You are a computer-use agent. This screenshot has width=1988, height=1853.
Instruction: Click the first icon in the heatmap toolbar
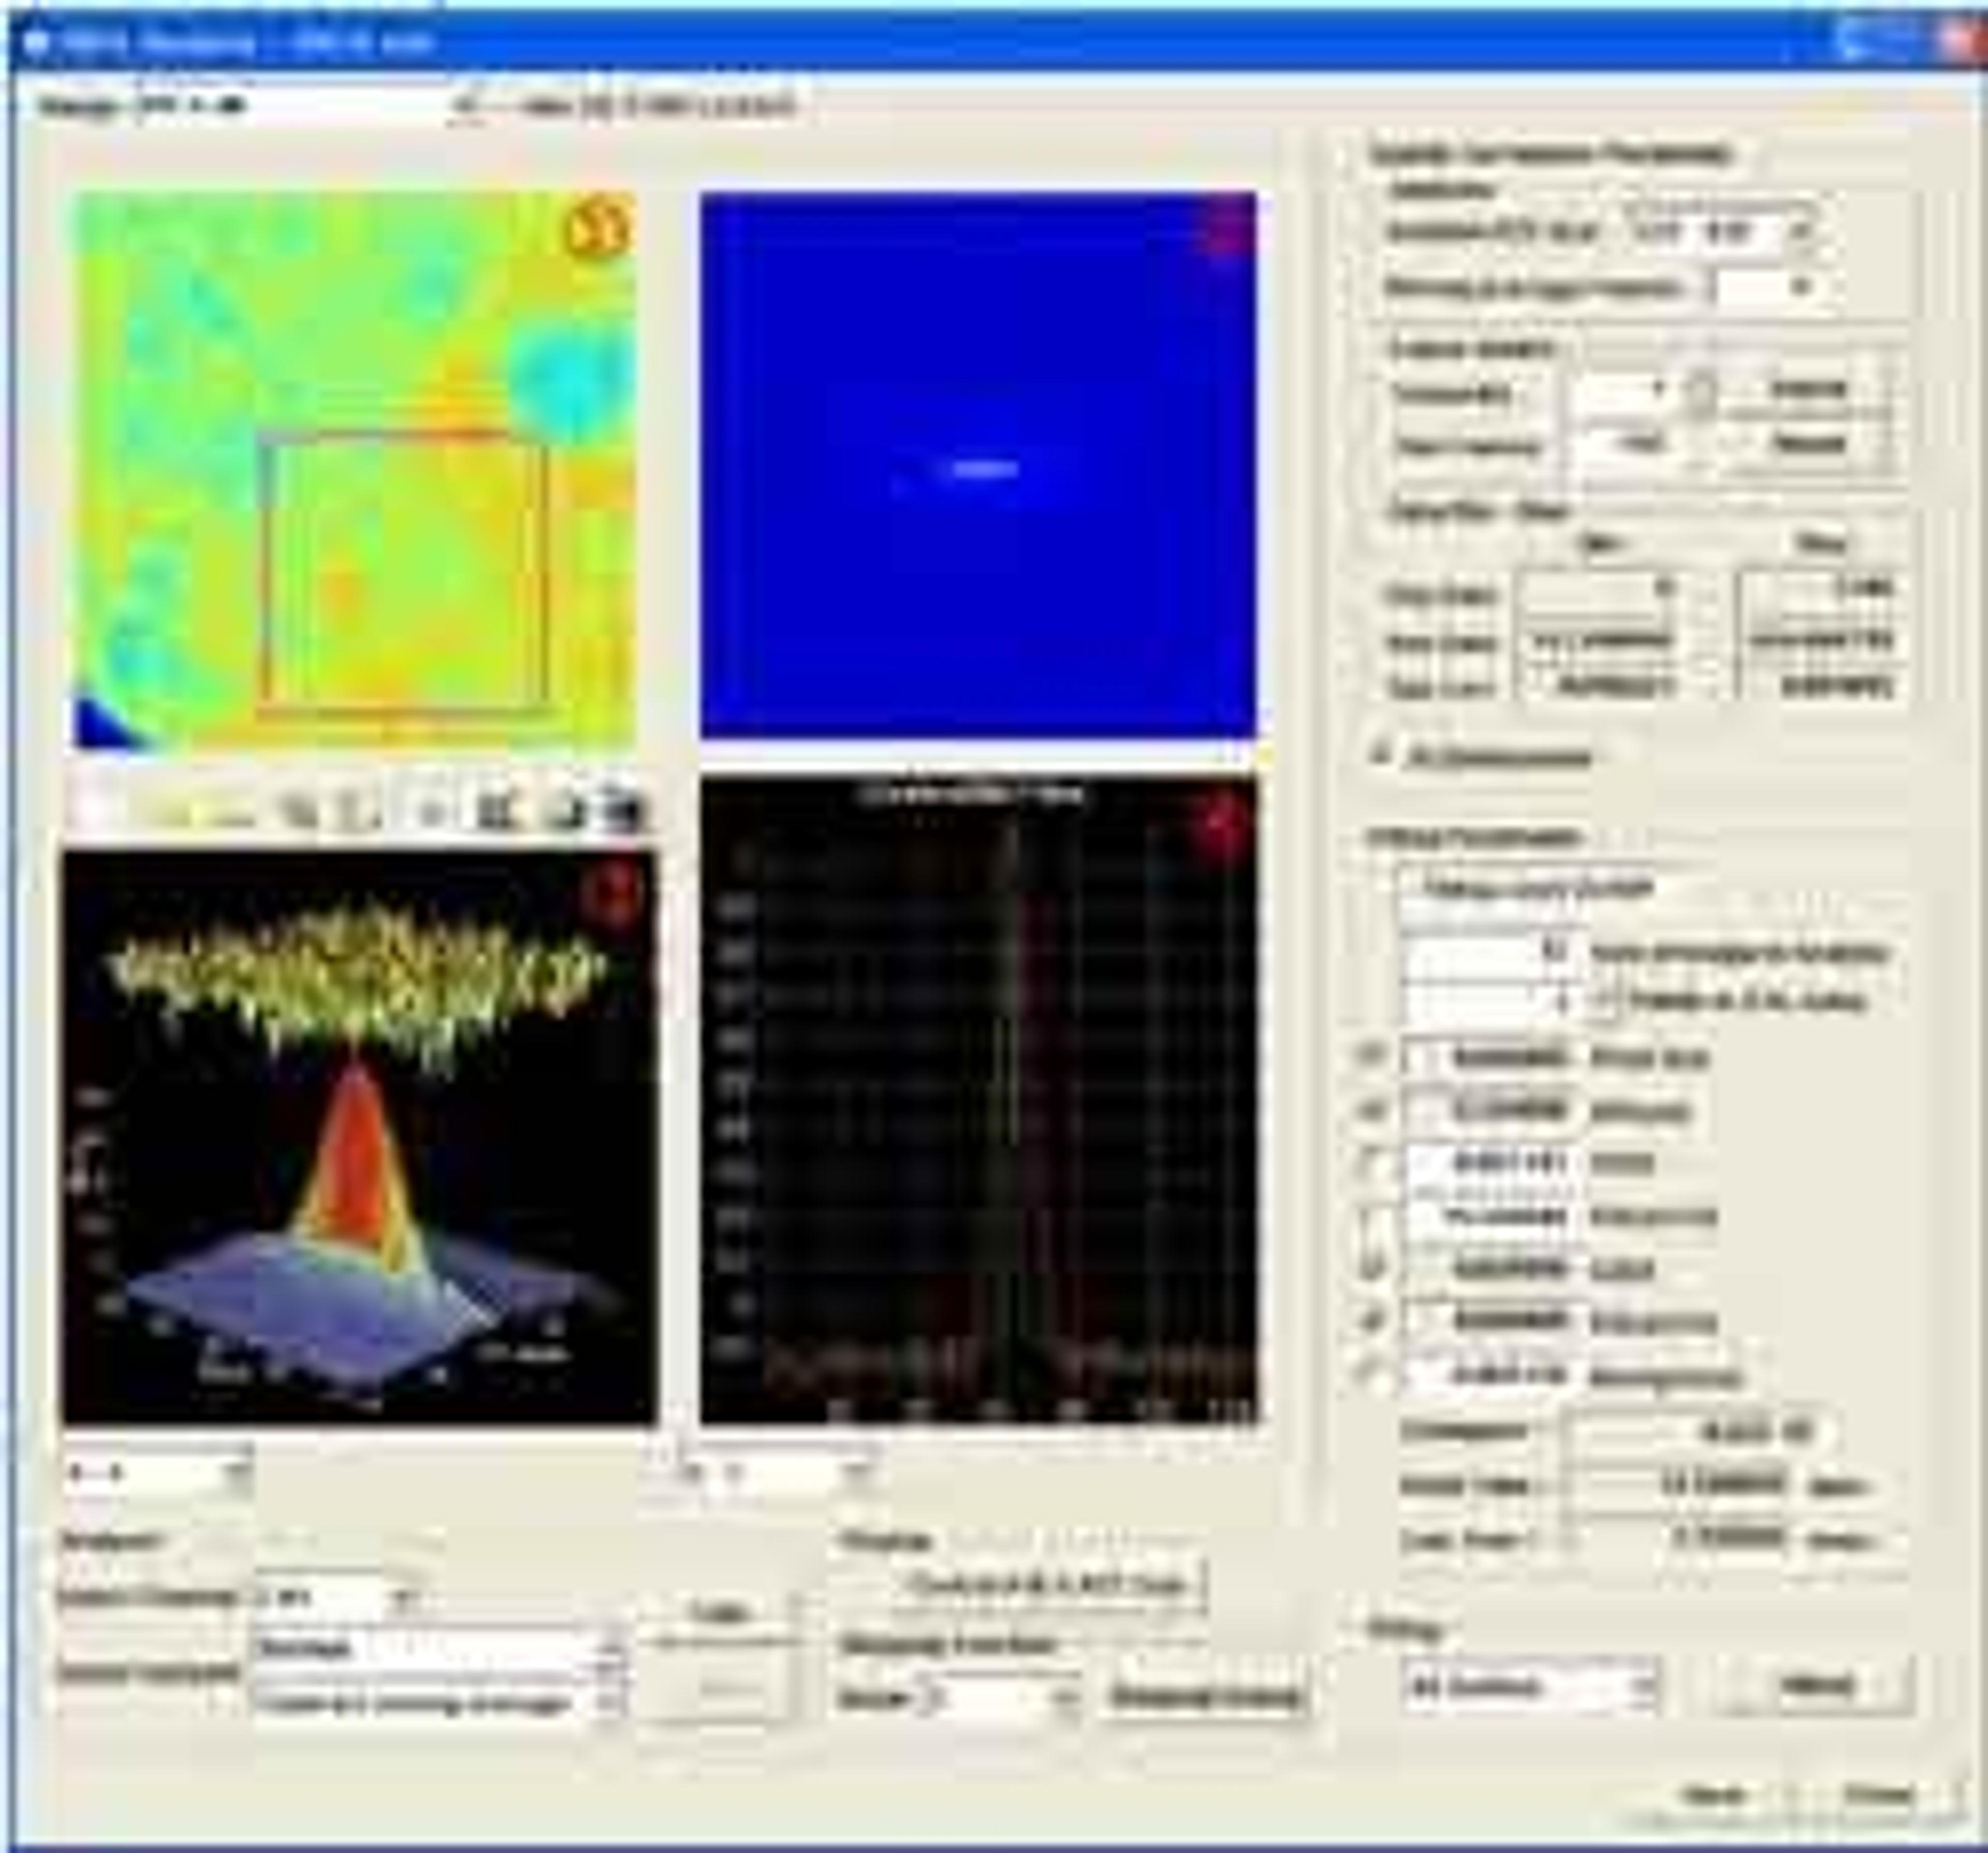pos(92,811)
